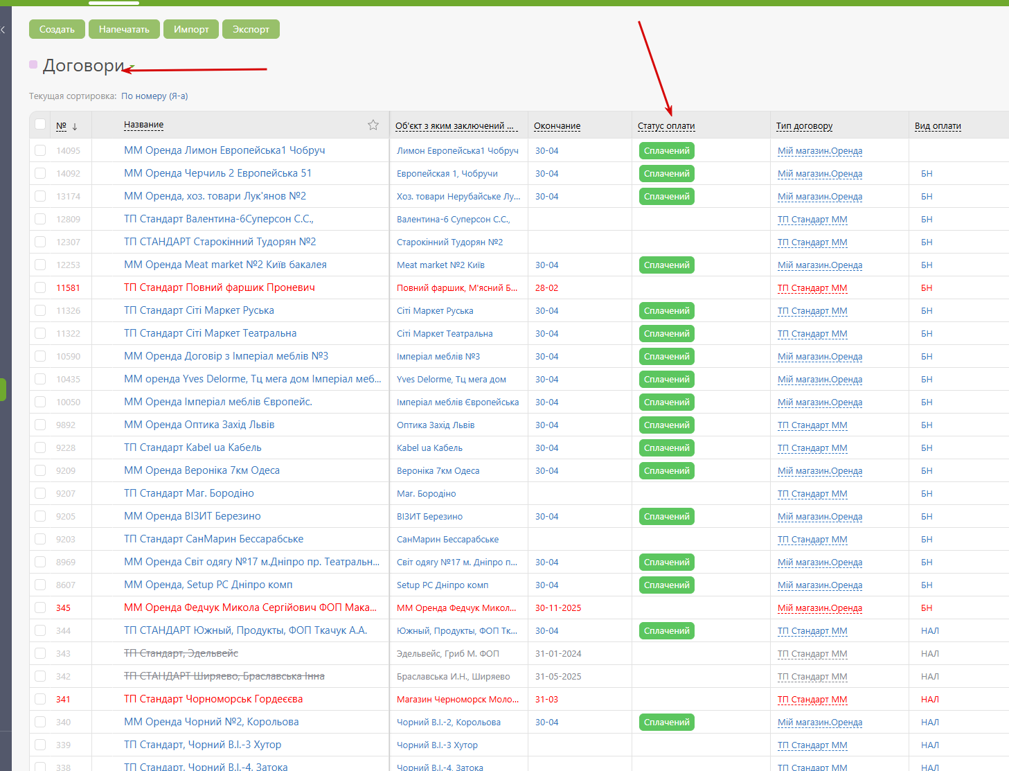Click the pink square next to Договори
Image resolution: width=1009 pixels, height=771 pixels.
point(33,64)
